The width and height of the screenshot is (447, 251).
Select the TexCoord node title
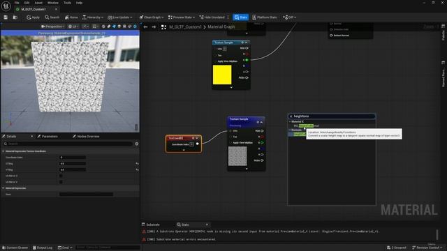click(x=176, y=138)
